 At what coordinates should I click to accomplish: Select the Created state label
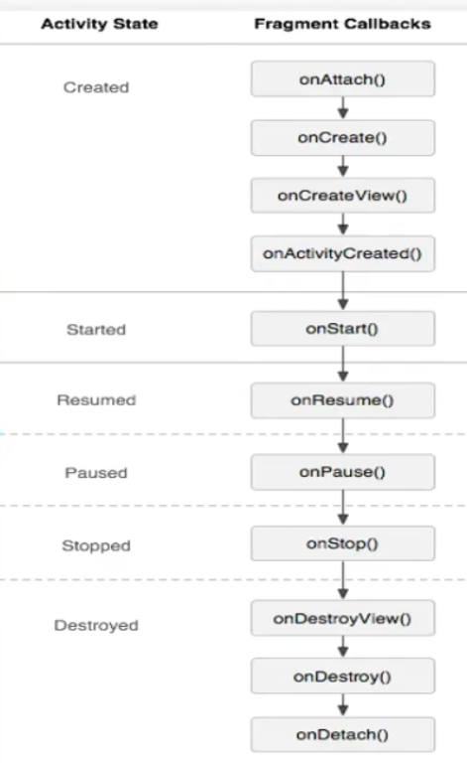96,87
